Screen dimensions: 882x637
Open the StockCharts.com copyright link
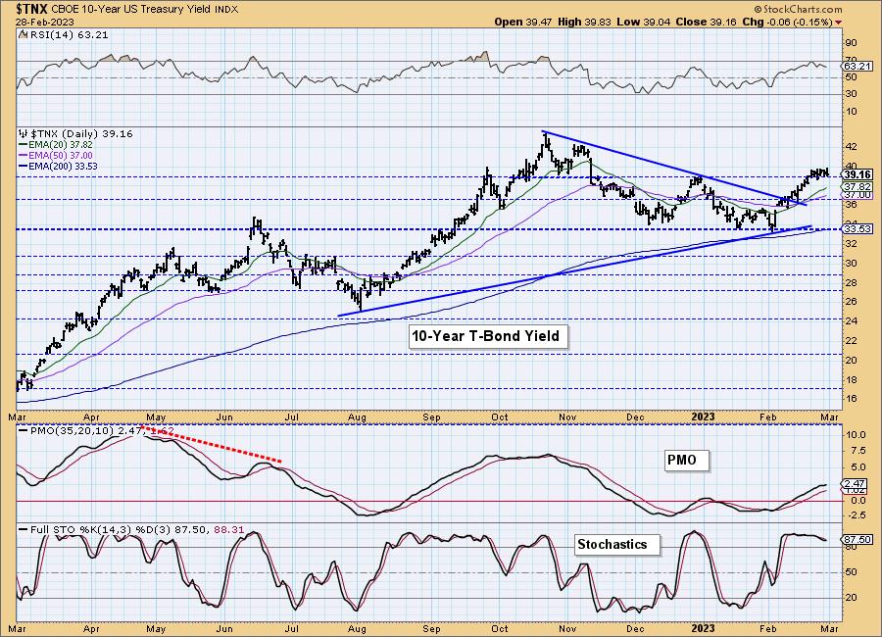798,9
